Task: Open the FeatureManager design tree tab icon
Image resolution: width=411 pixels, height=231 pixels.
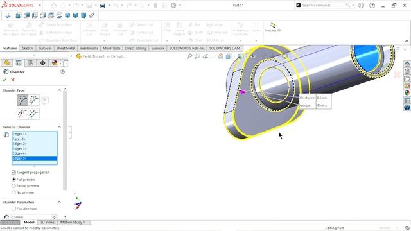Action: coord(6,63)
